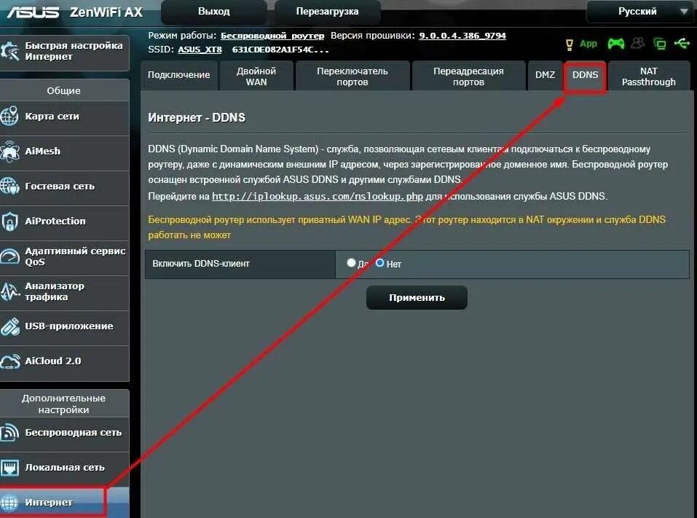The image size is (697, 518).
Task: Open Гостевая сеть menu item
Action: click(64, 187)
